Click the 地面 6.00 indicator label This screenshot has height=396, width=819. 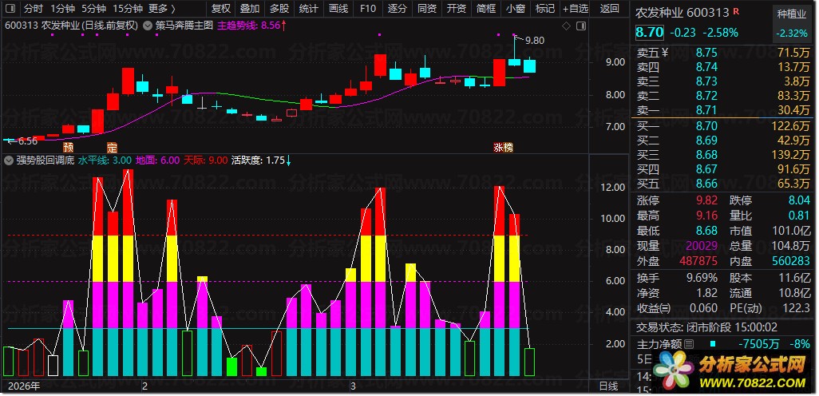(x=158, y=160)
